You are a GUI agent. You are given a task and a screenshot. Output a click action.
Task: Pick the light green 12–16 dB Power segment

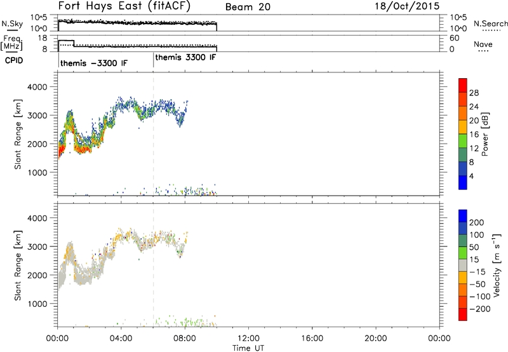463,141
